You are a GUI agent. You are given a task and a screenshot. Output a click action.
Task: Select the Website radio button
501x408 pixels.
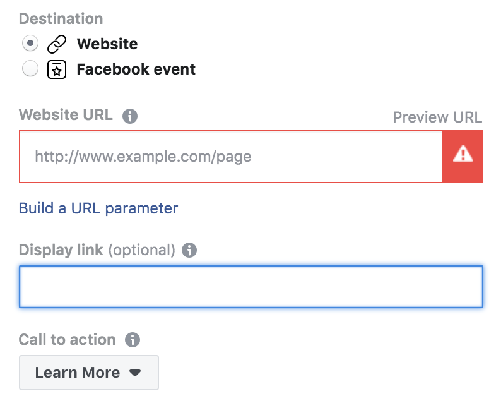[30, 43]
